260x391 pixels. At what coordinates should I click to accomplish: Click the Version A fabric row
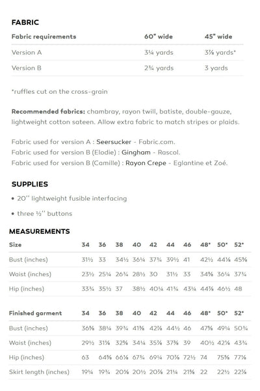click(x=127, y=53)
